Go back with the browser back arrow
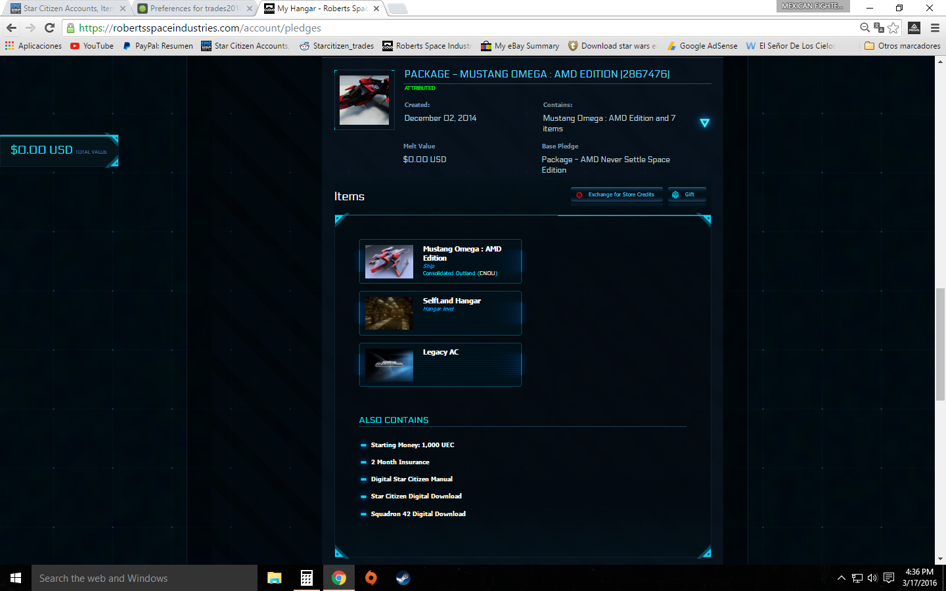946x591 pixels. [x=11, y=28]
